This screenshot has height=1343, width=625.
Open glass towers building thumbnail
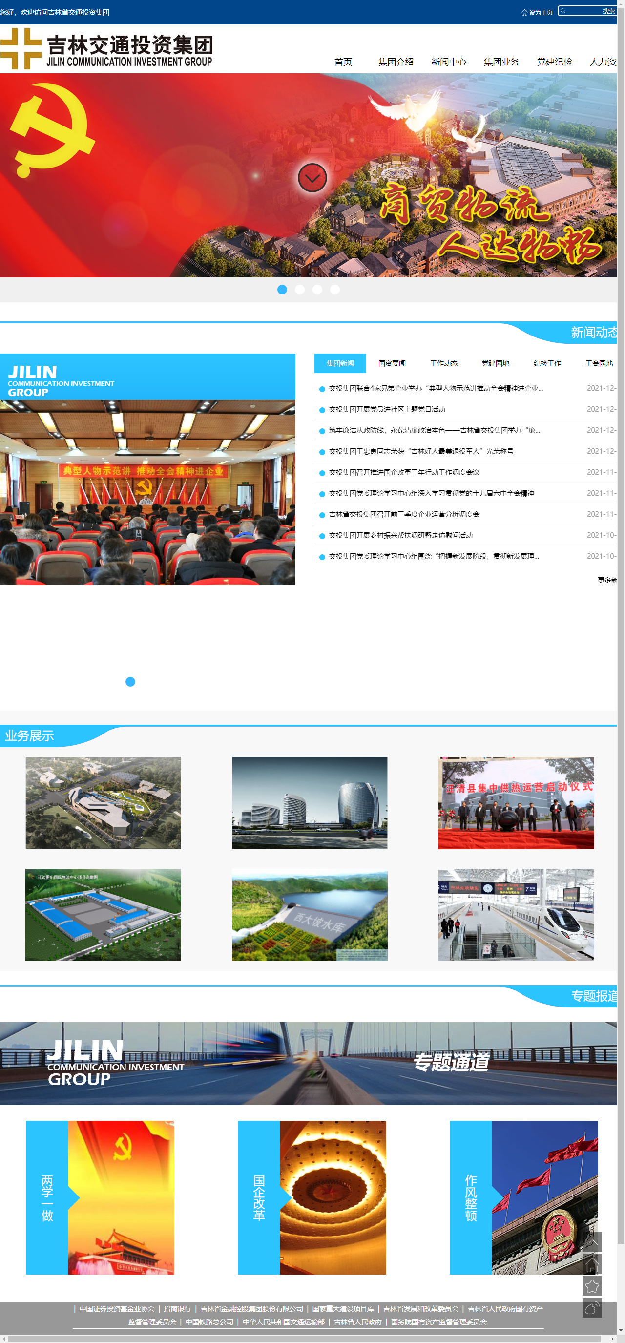click(310, 803)
